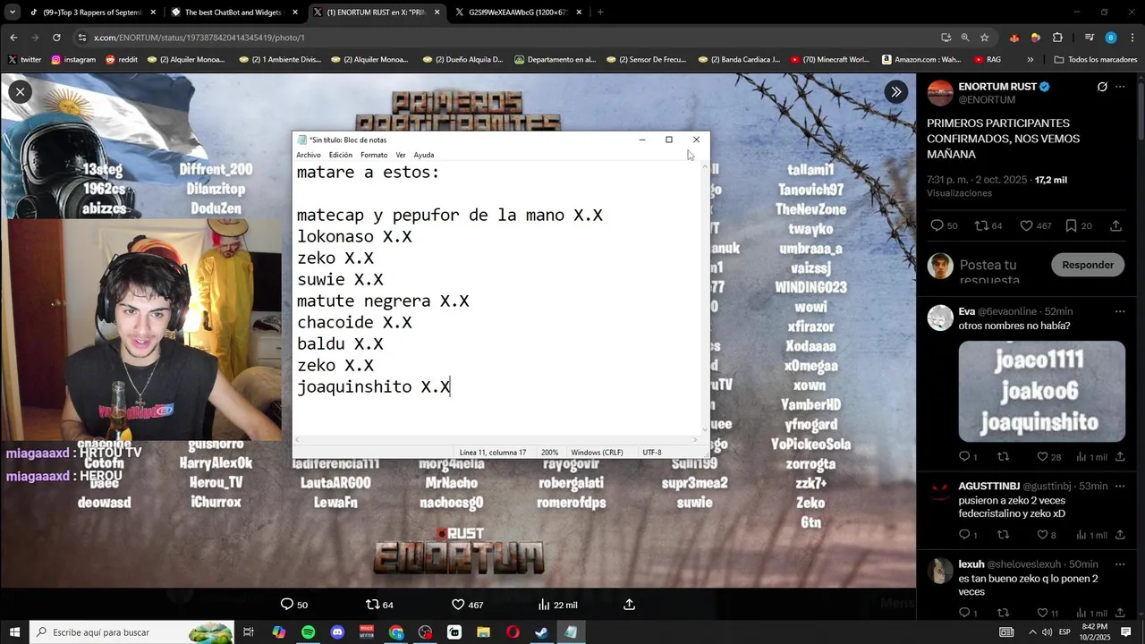
Task: Open the volume control in the system tray
Action: pyautogui.click(x=1047, y=632)
